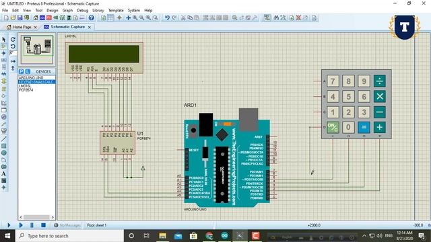This screenshot has height=242, width=431.
Task: Click the blue help question mark icon
Action: pyautogui.click(x=92, y=18)
